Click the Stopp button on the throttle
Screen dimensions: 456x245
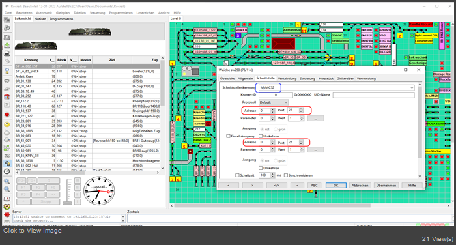point(46,201)
